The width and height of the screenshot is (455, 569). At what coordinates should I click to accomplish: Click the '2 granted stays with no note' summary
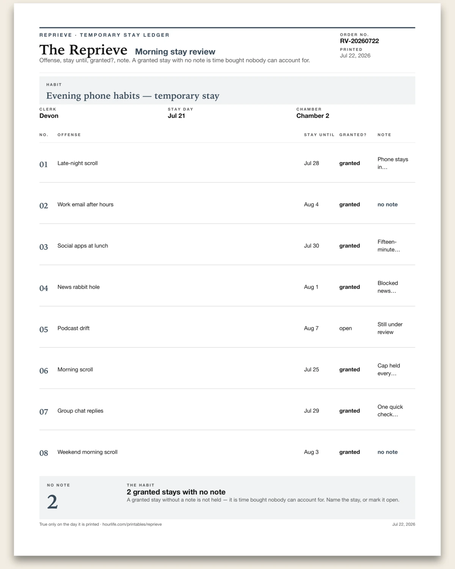tap(176, 492)
